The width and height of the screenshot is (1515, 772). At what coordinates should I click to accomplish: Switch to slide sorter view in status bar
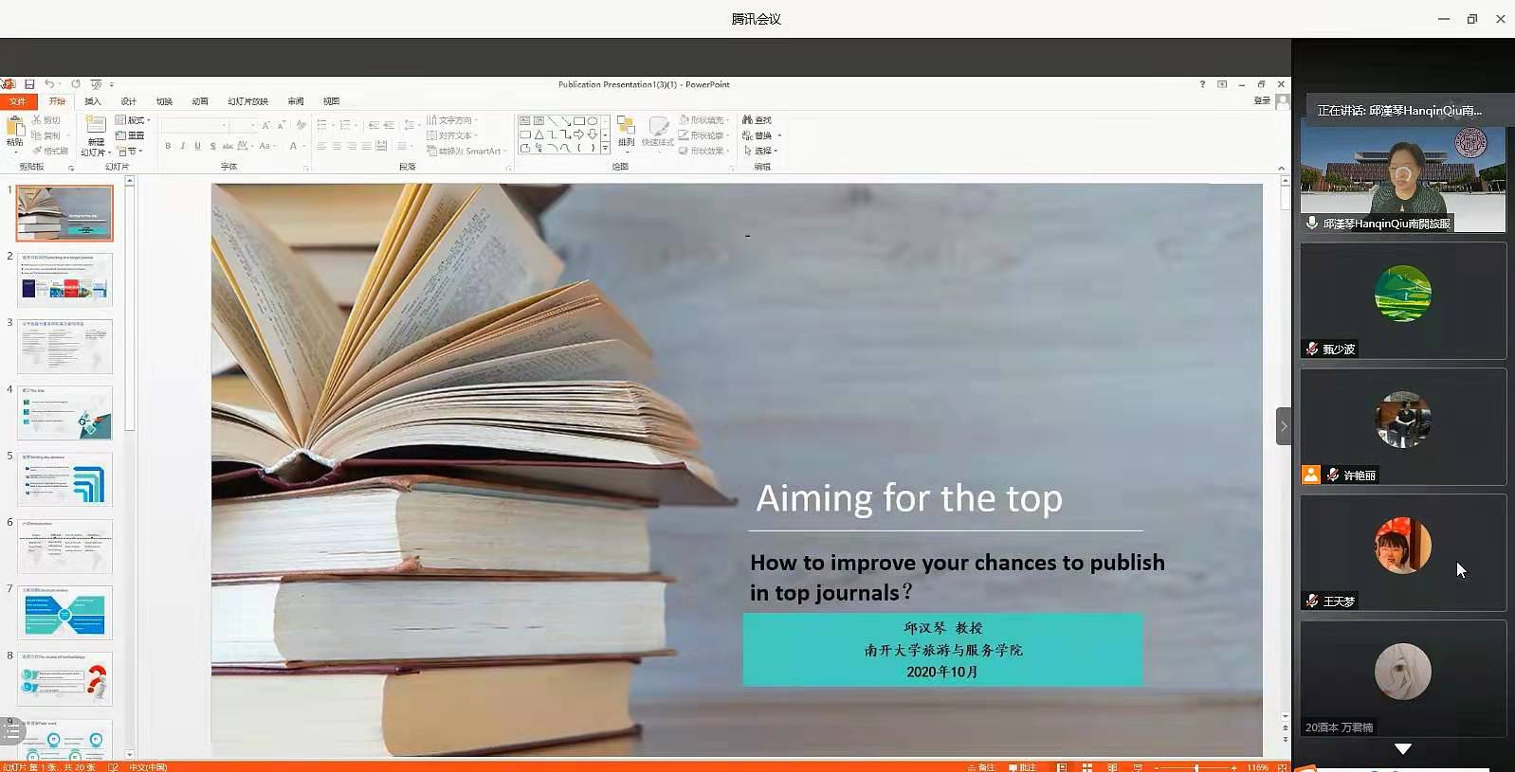pos(1087,767)
